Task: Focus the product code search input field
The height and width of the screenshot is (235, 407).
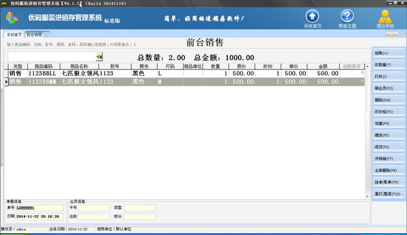Action: (x=51, y=56)
